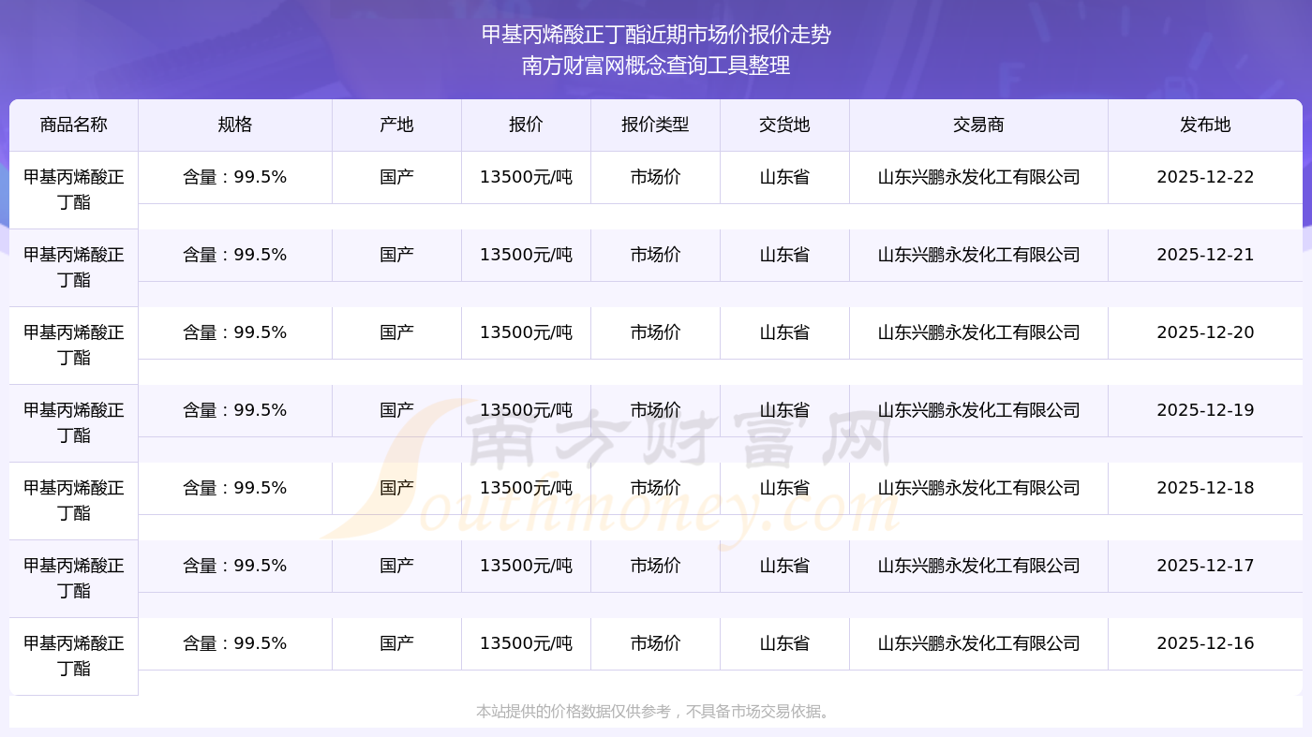This screenshot has width=1312, height=737.
Task: Click 市场价 in the 2025-12-16 row
Action: [656, 643]
